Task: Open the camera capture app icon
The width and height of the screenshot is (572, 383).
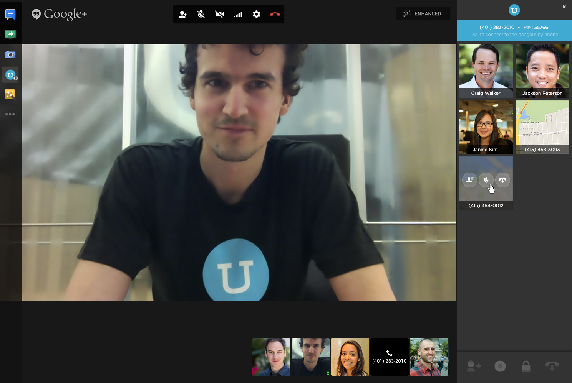Action: coord(10,55)
